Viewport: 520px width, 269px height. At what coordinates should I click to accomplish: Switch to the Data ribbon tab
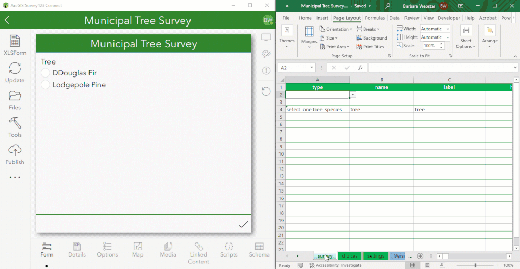tap(395, 18)
